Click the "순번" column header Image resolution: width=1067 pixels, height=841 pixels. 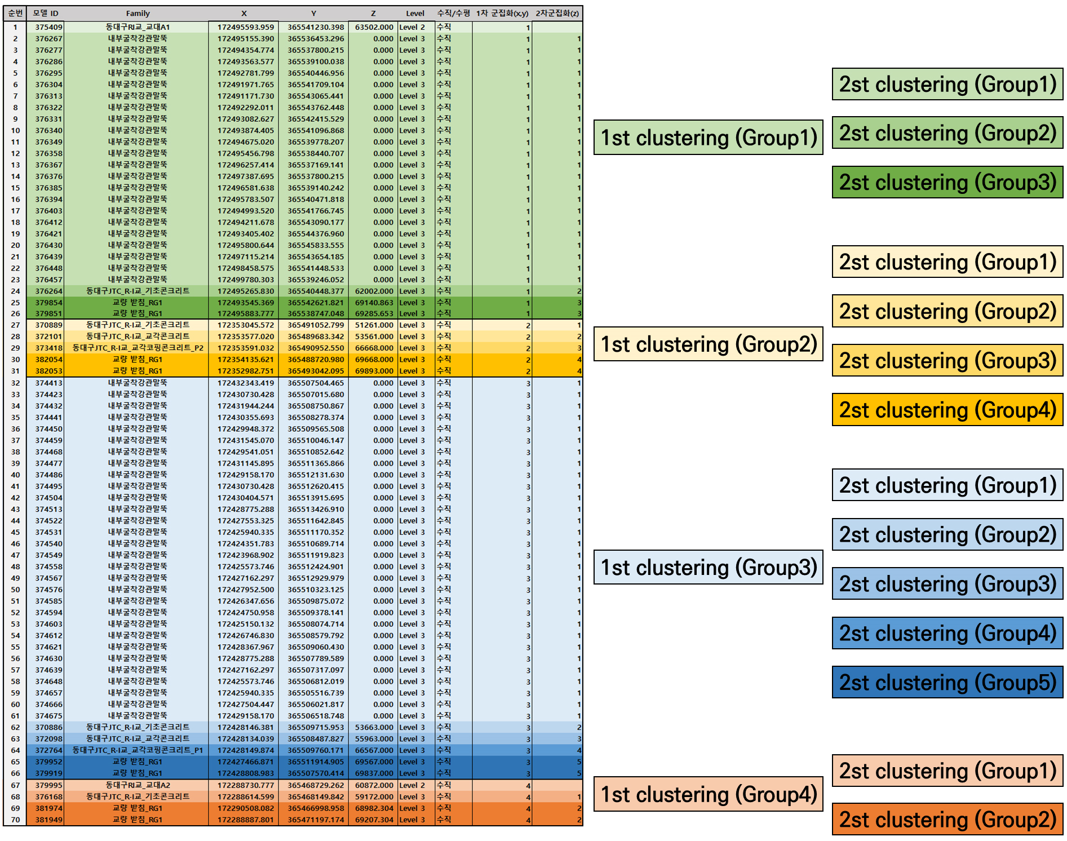pos(15,14)
